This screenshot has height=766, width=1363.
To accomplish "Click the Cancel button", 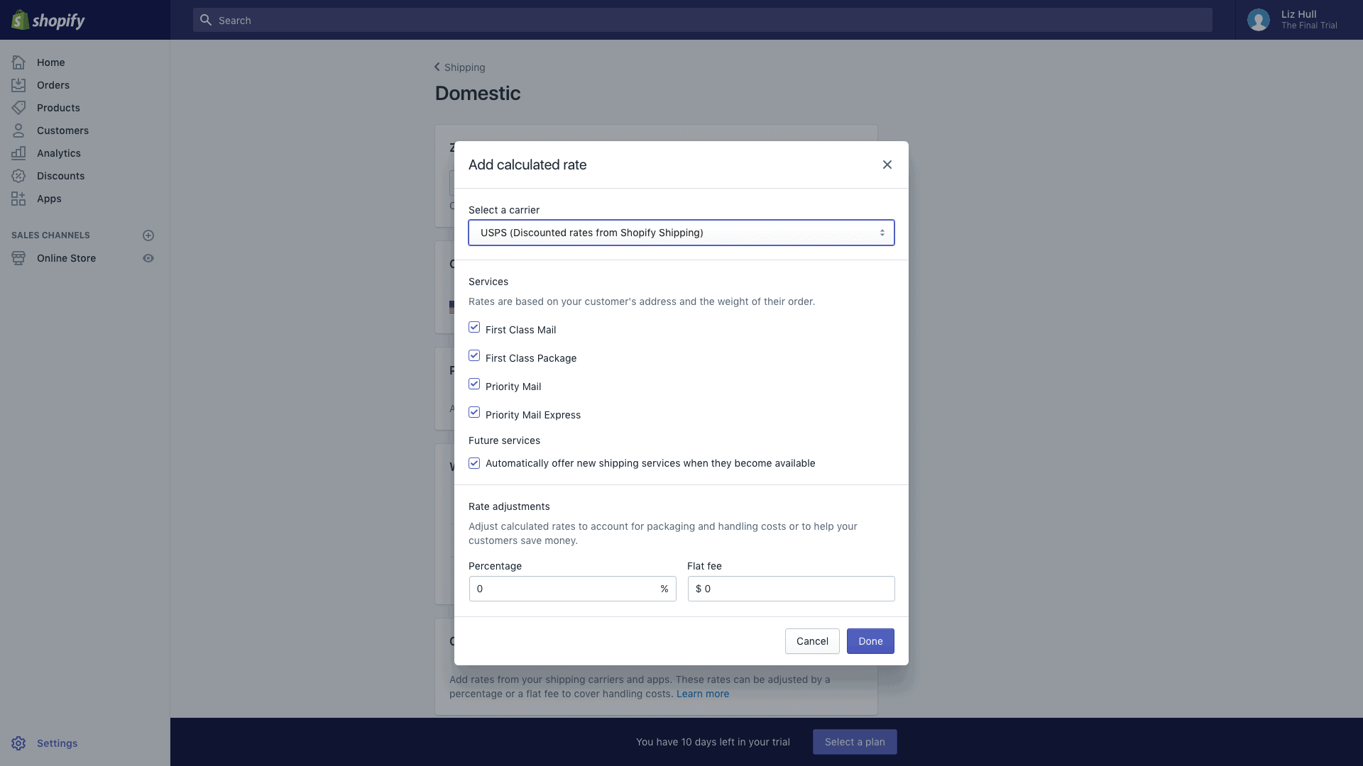I will [812, 641].
